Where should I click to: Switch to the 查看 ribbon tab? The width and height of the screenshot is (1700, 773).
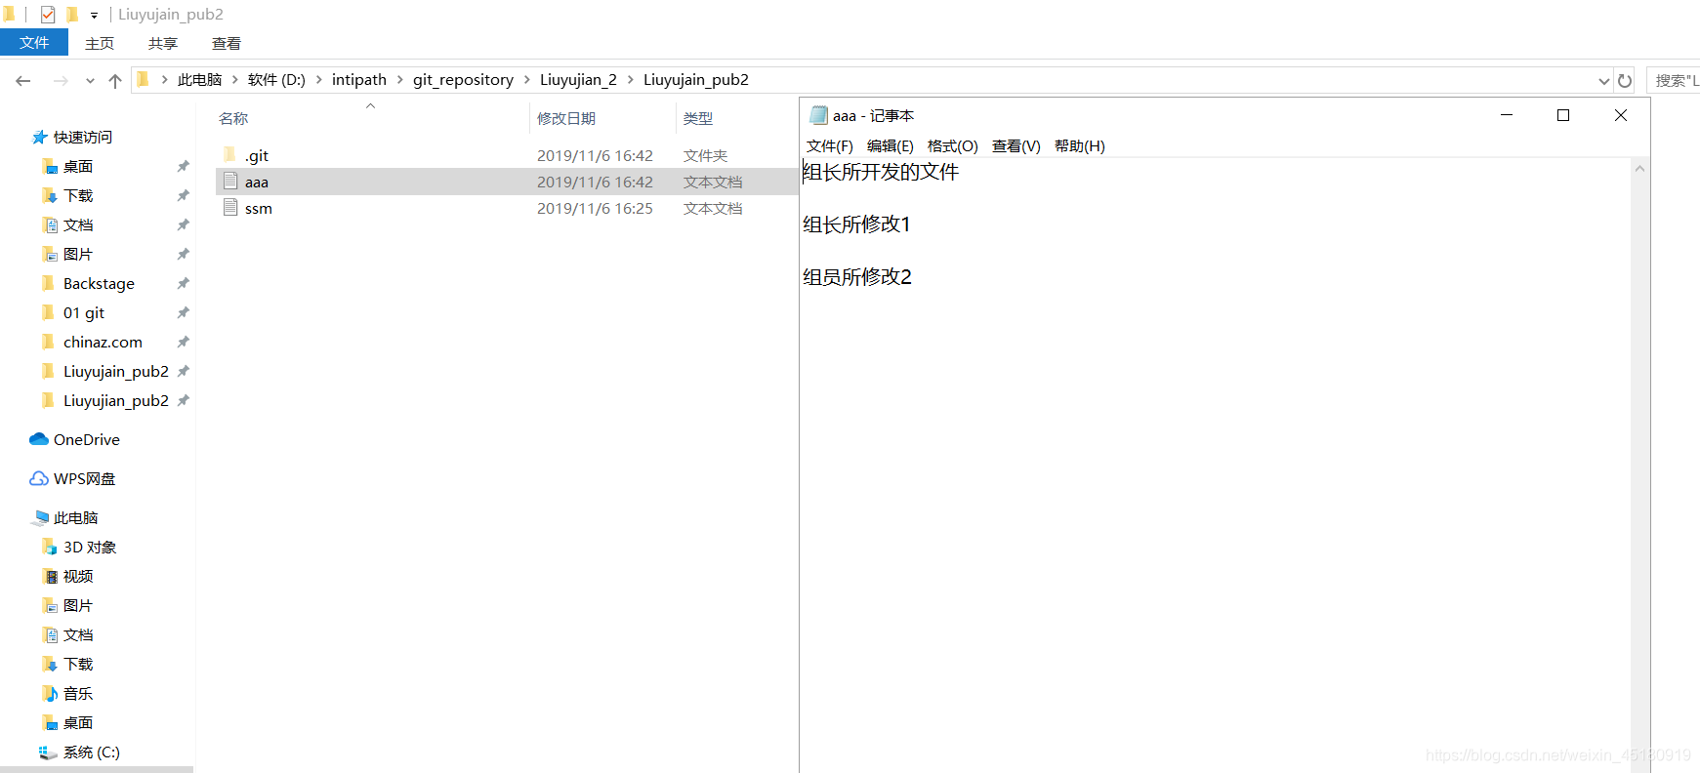(x=227, y=43)
